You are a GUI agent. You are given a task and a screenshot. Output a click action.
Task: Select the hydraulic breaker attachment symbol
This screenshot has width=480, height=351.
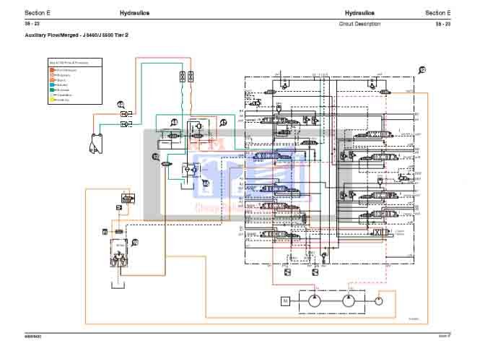[94, 144]
